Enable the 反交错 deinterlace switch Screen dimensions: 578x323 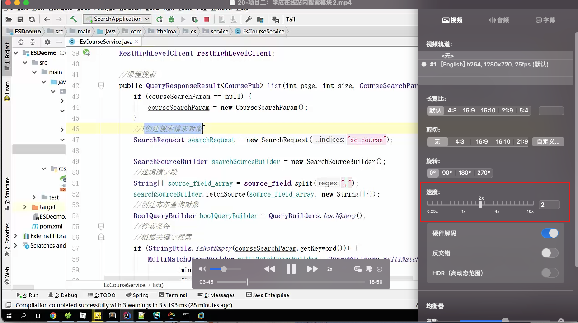click(x=550, y=253)
